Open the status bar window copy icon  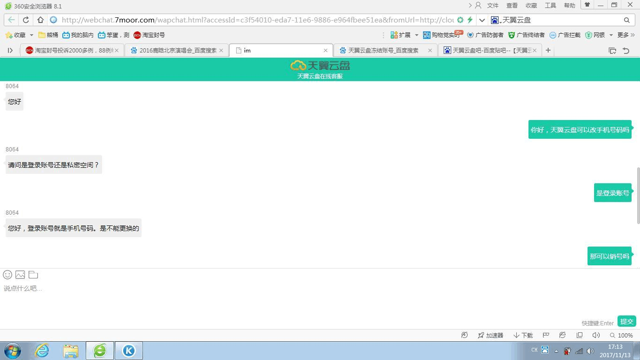coord(580,335)
